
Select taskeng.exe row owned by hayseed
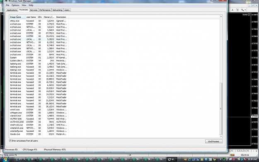tap(39, 67)
